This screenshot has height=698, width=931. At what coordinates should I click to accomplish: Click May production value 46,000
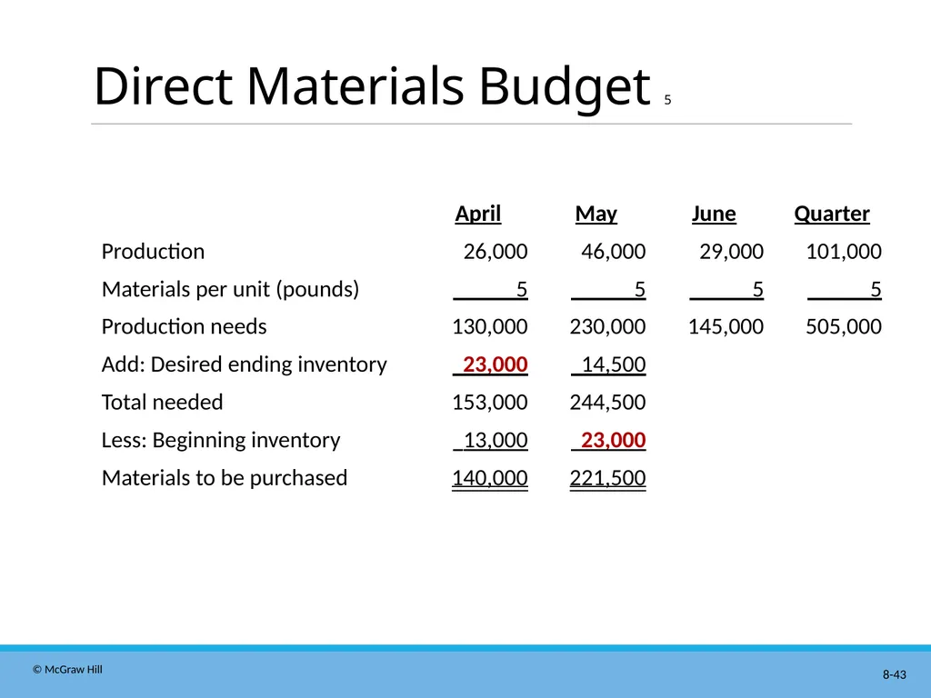pos(614,252)
